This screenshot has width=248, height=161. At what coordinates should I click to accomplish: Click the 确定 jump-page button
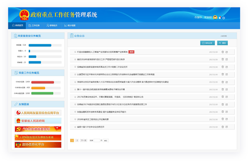pos(106,140)
